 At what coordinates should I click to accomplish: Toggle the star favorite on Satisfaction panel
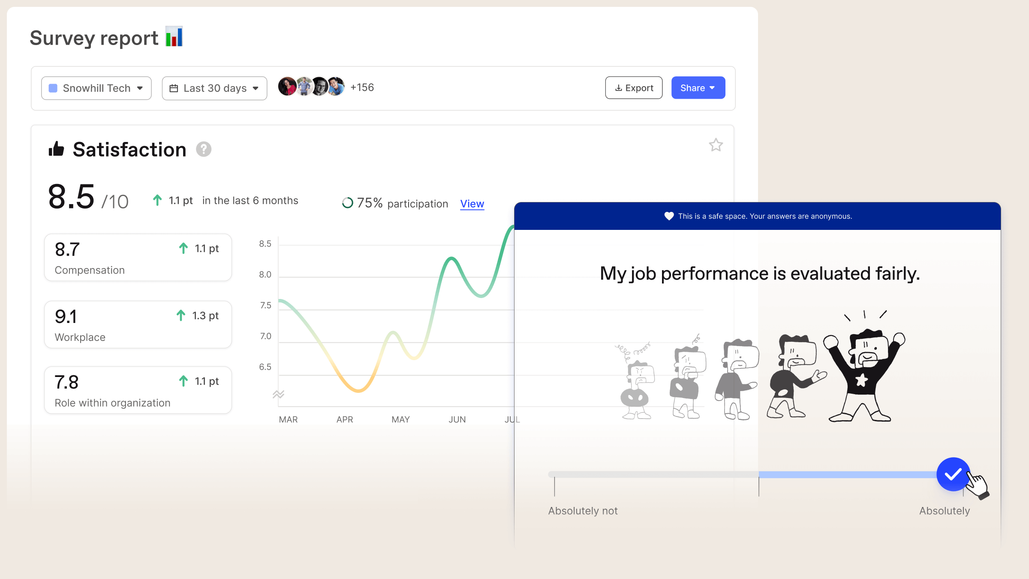tap(716, 144)
